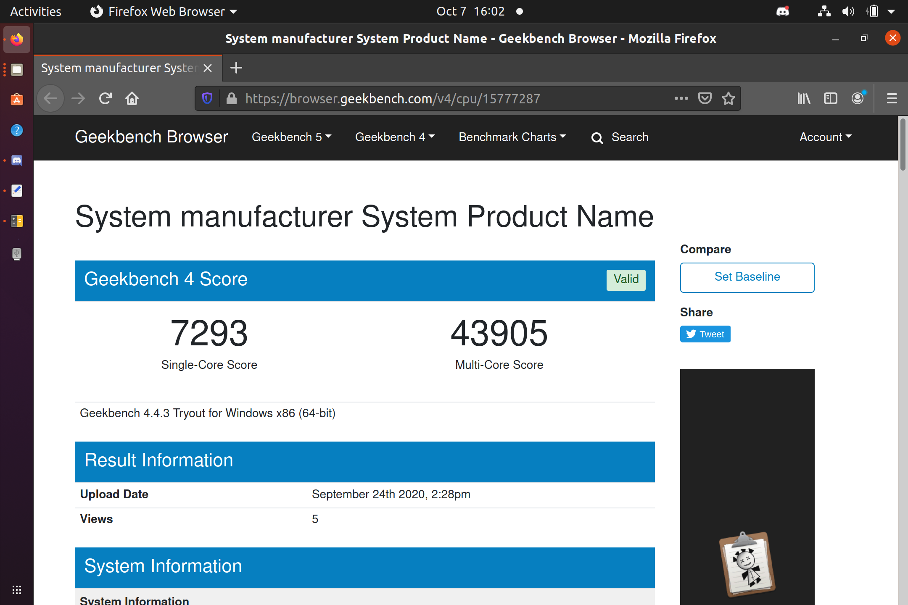Open a new tab with plus button
908x605 pixels.
(236, 68)
